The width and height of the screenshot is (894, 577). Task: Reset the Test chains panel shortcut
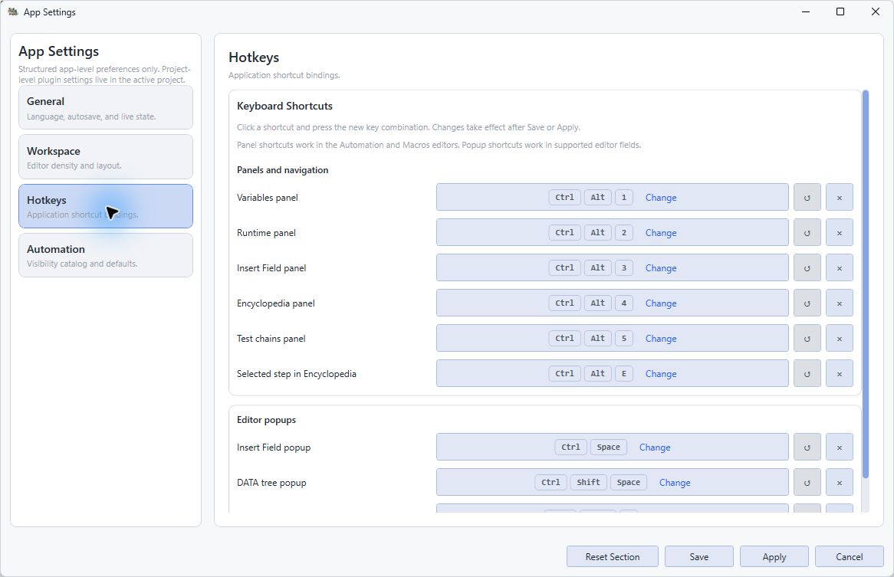click(x=807, y=339)
